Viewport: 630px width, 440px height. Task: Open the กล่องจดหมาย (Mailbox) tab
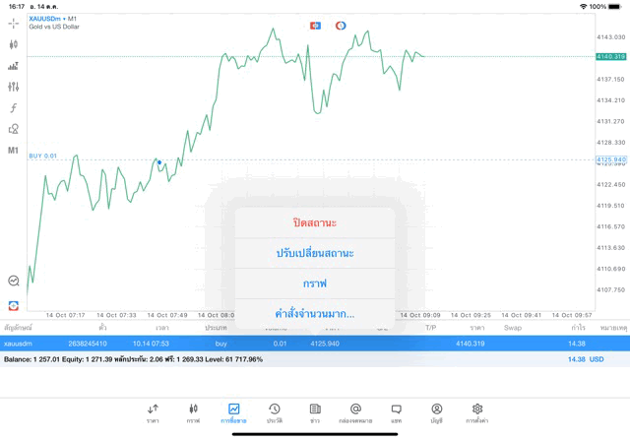[355, 412]
